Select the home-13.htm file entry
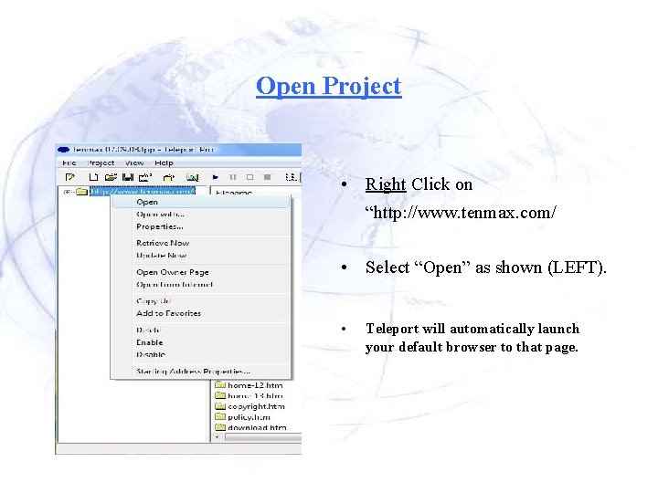This screenshot has width=658, height=493. coord(255,395)
